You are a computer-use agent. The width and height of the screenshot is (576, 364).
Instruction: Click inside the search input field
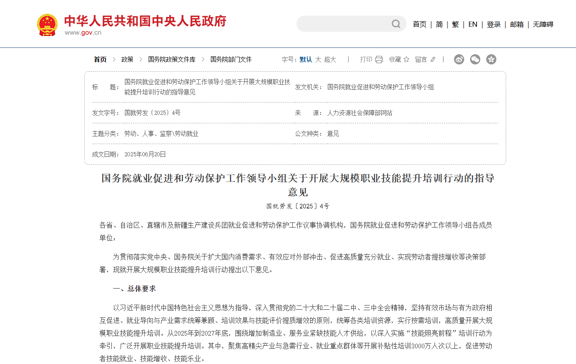(x=347, y=24)
